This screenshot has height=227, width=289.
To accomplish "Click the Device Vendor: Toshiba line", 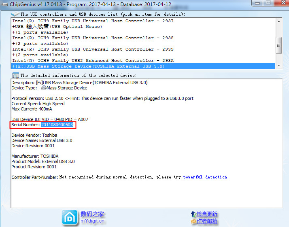I will tap(34, 135).
